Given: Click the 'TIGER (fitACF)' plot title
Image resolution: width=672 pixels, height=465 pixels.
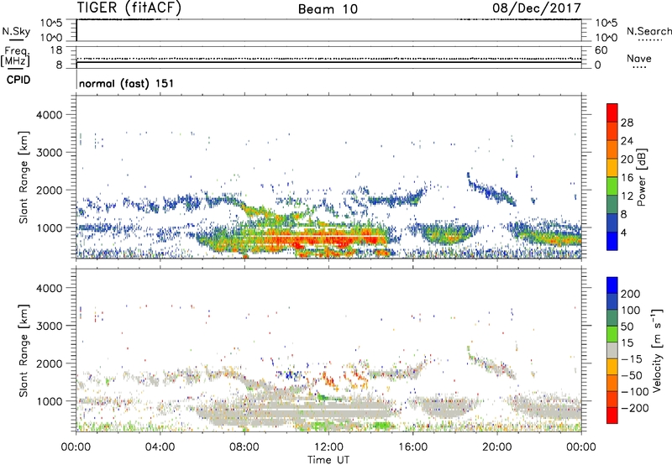Looking at the screenshot, I should pos(129,8).
